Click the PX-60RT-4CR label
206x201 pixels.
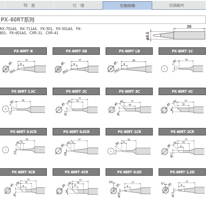(76, 172)
